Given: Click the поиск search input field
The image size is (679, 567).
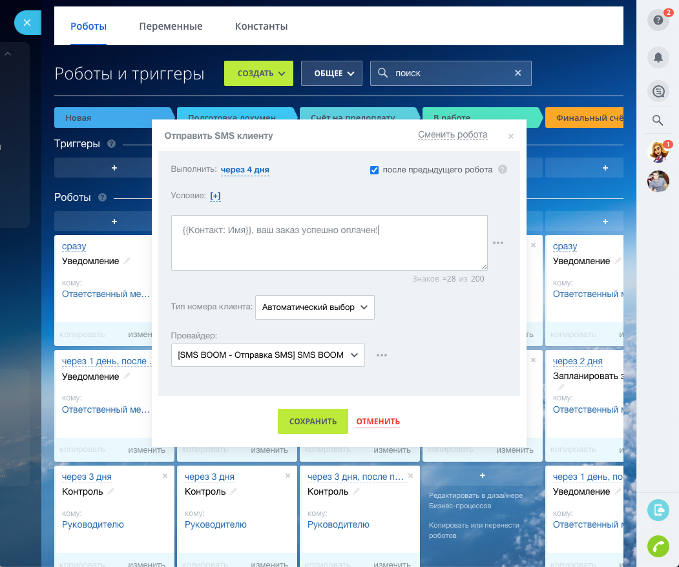Looking at the screenshot, I should (450, 73).
